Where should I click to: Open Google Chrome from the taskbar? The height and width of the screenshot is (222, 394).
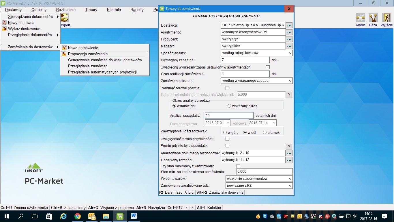[77, 216]
